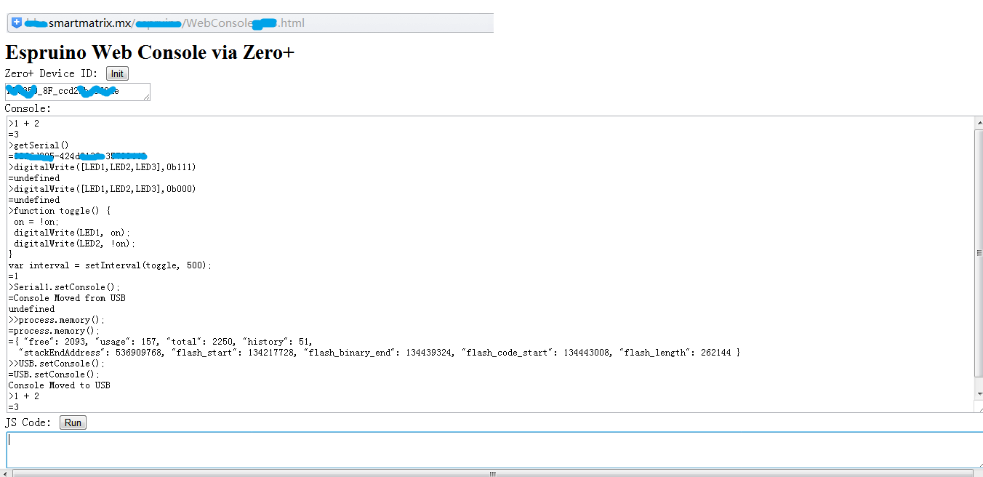Click the "Zero+ Device ID:" label
This screenshot has height=477, width=983.
[52, 73]
